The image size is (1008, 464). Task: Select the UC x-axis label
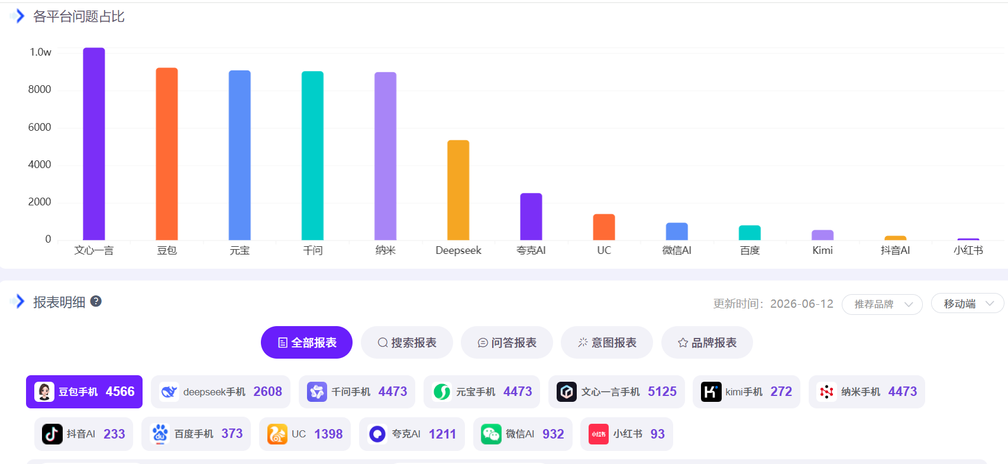(x=604, y=250)
